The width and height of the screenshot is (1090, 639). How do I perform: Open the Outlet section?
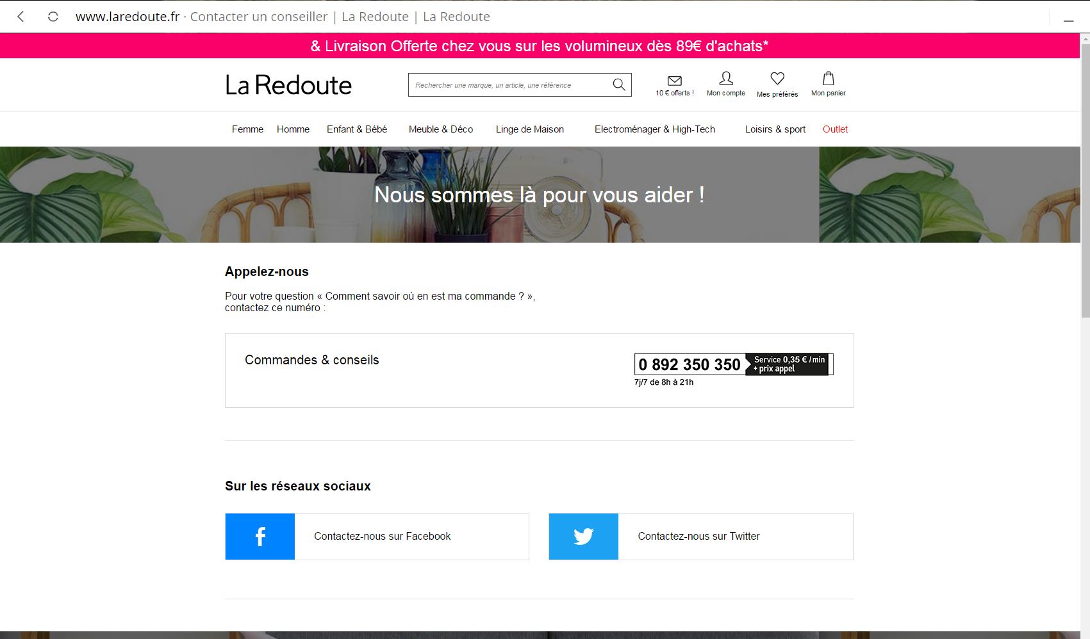click(835, 129)
